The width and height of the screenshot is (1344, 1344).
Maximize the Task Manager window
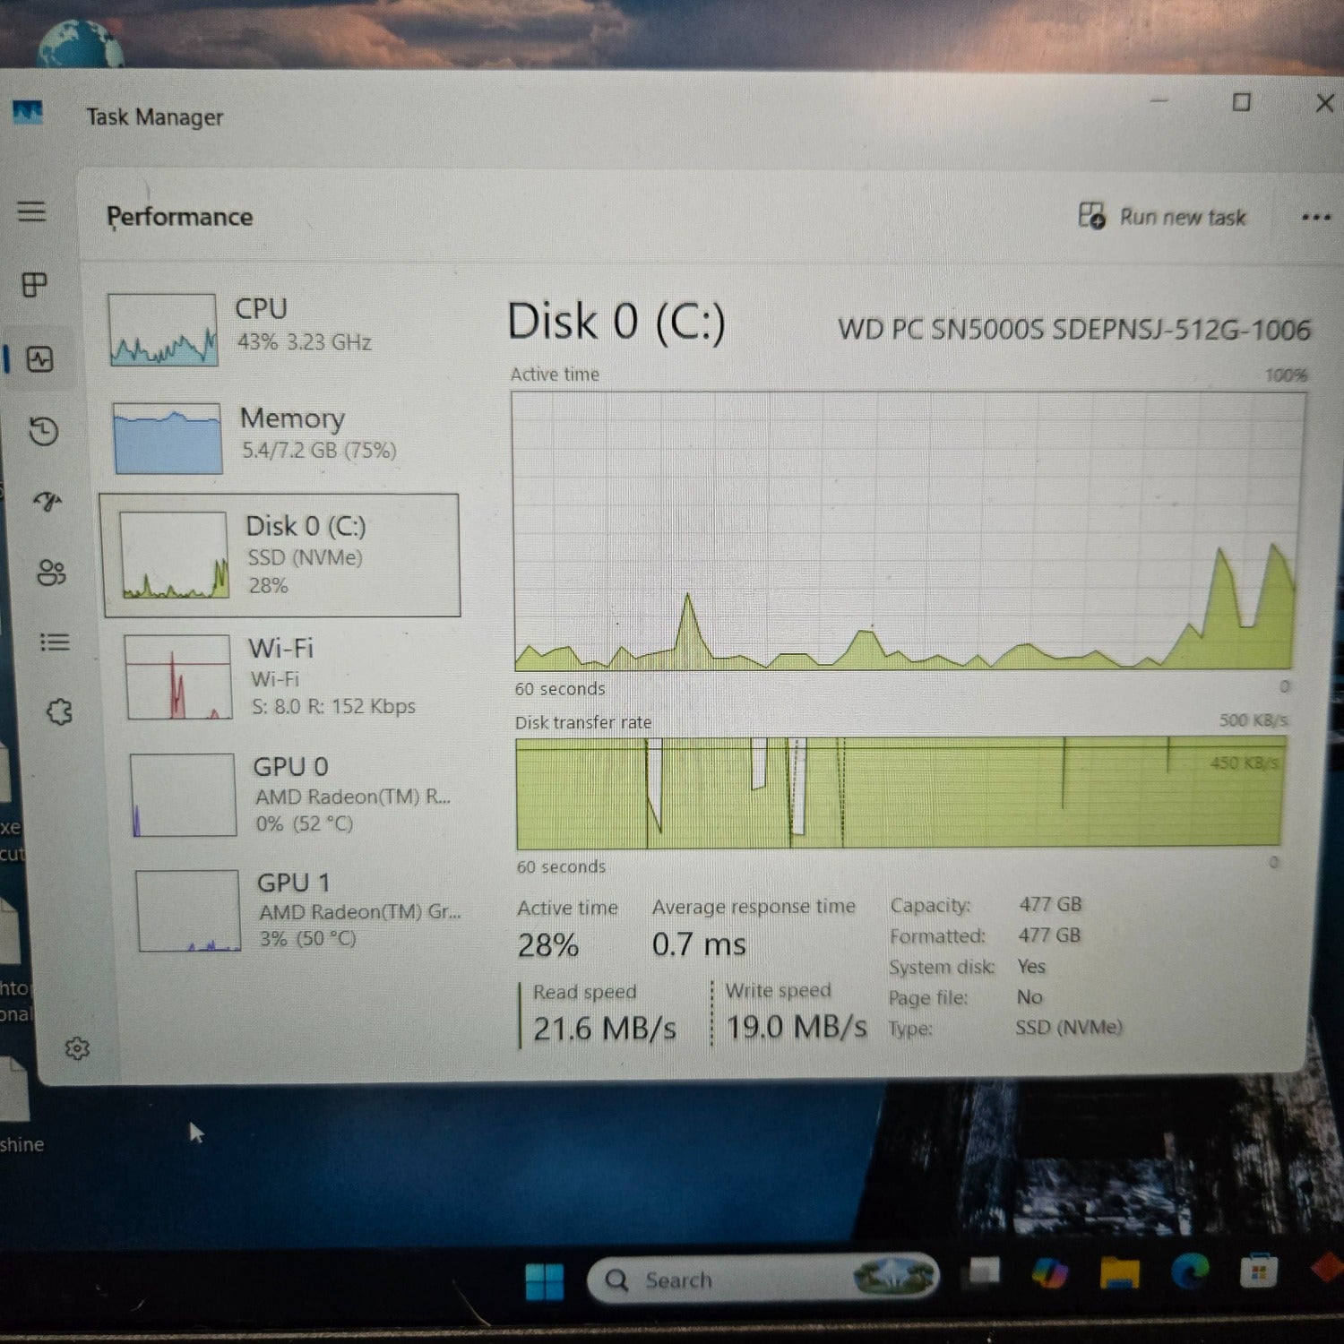pos(1242,102)
